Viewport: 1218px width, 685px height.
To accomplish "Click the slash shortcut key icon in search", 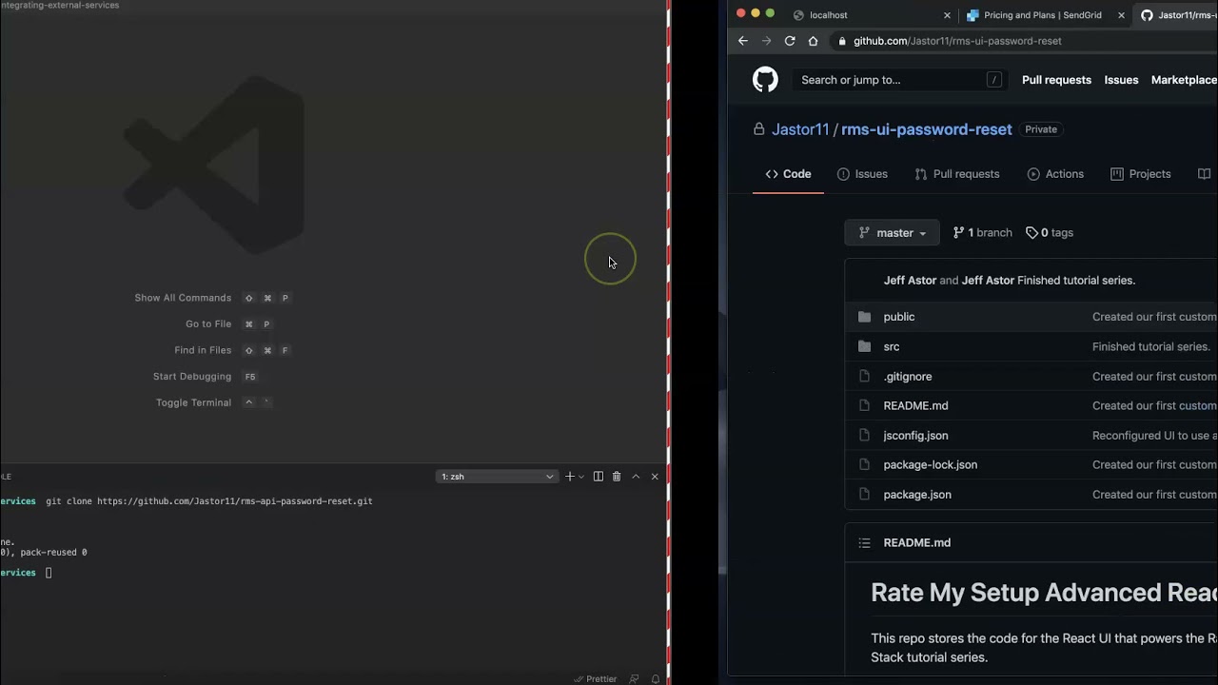I will tap(994, 80).
